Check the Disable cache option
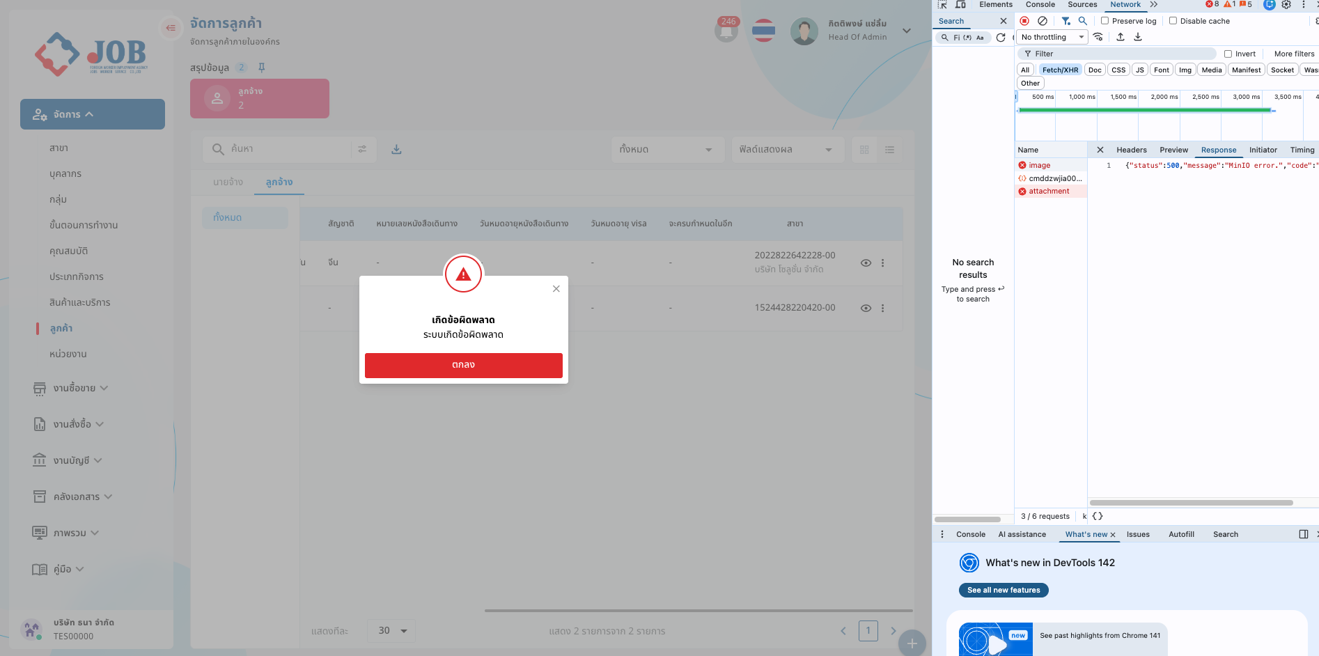The image size is (1319, 656). (1173, 21)
